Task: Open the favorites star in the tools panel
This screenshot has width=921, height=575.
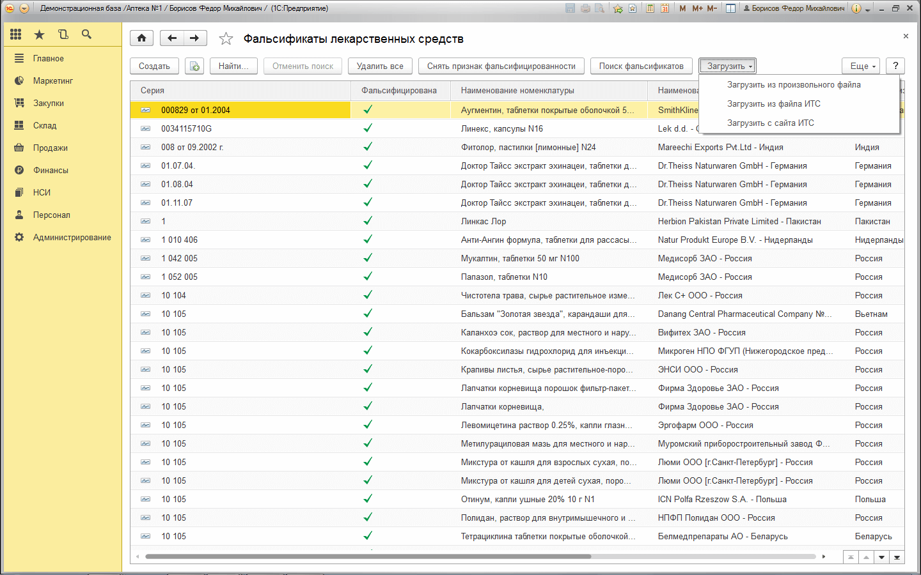Action: [40, 34]
